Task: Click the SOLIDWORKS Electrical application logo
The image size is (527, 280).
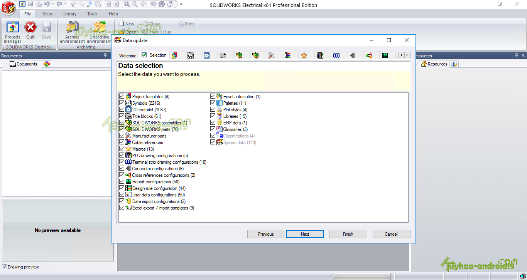Action: point(9,7)
